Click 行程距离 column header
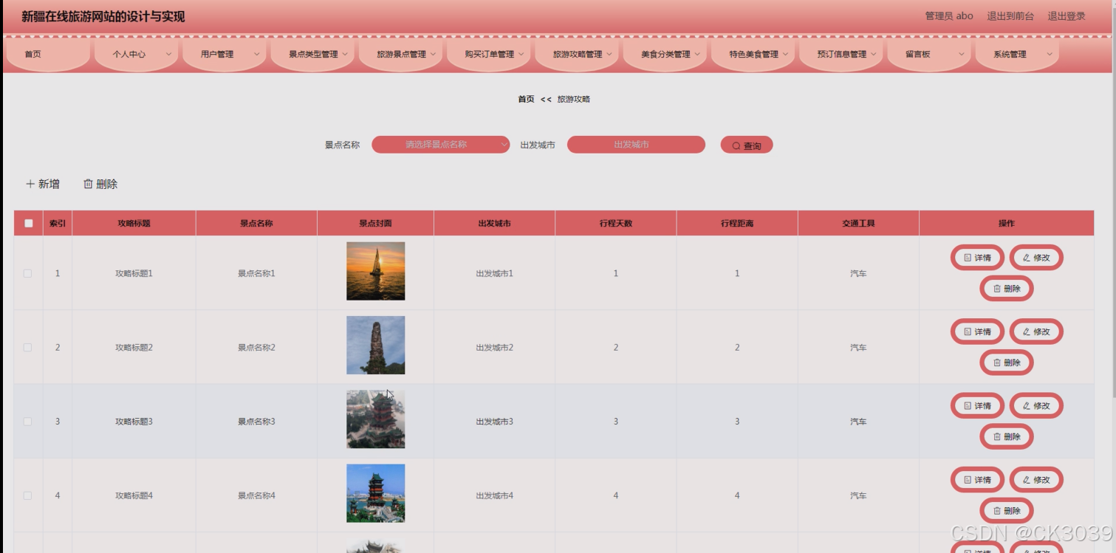This screenshot has height=553, width=1116. coord(737,223)
